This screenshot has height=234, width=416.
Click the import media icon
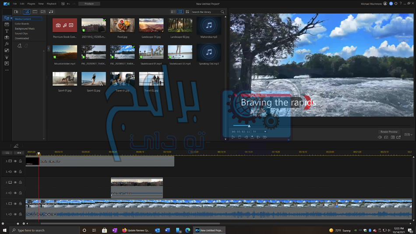point(16,12)
